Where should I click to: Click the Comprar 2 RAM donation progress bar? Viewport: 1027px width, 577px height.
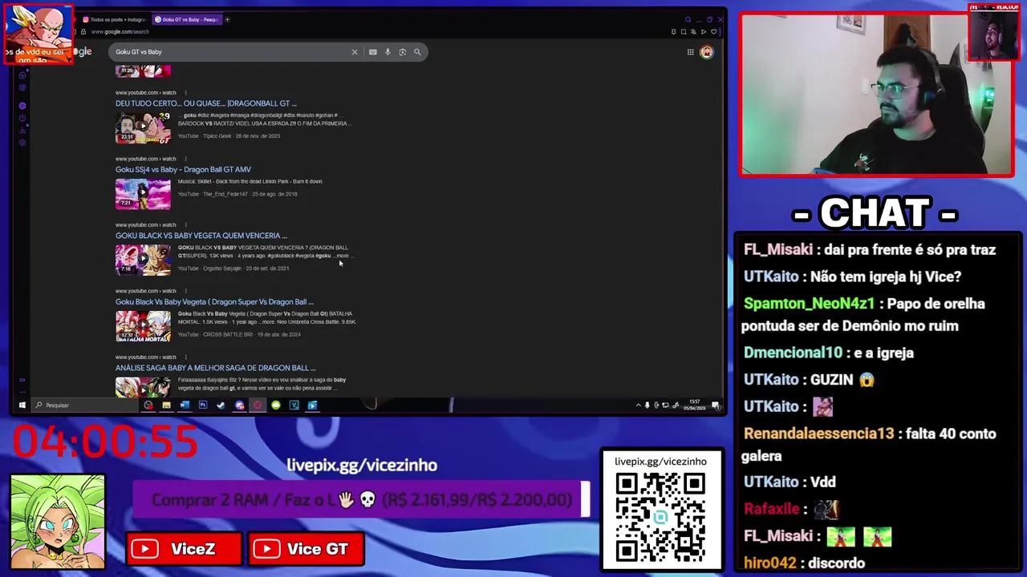(x=361, y=499)
